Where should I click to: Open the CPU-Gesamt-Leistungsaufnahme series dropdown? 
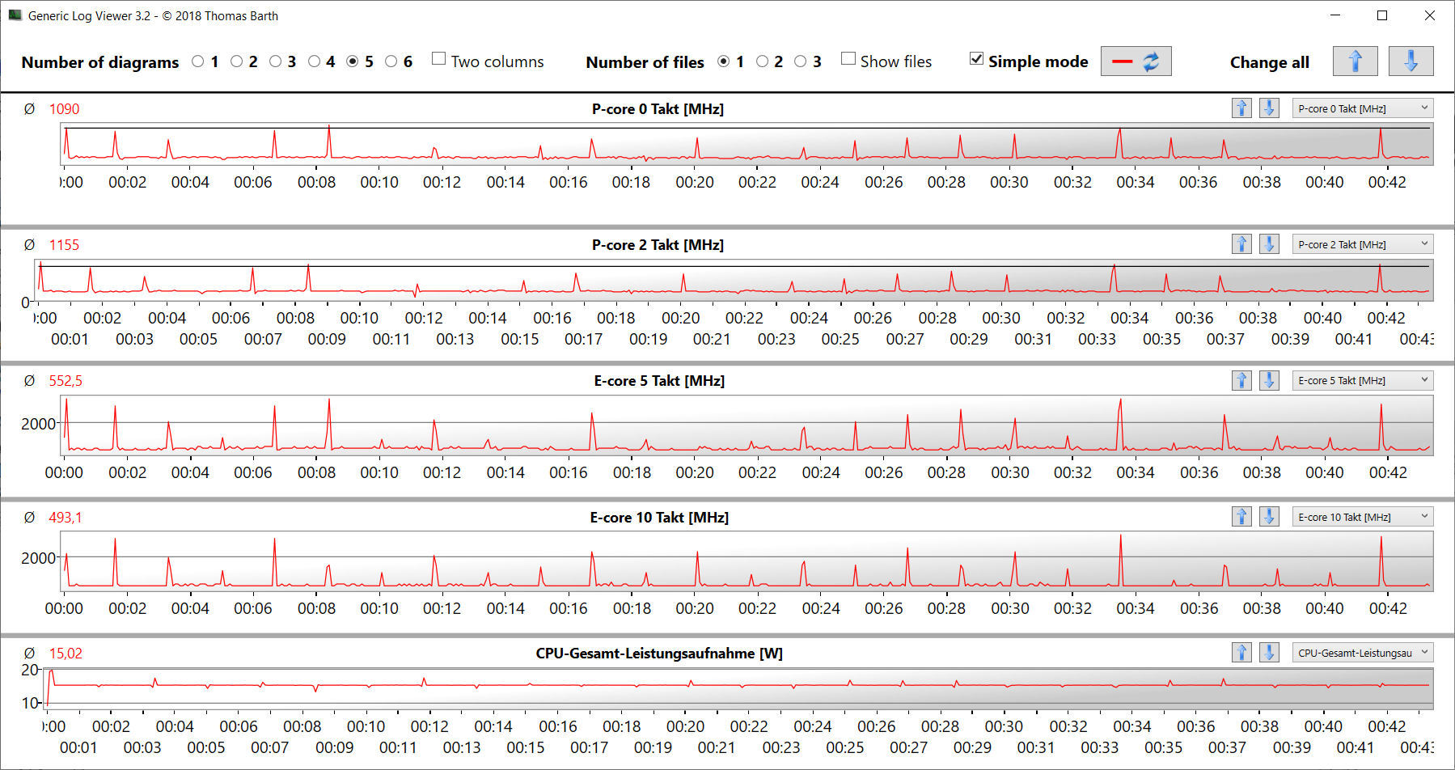click(1362, 653)
